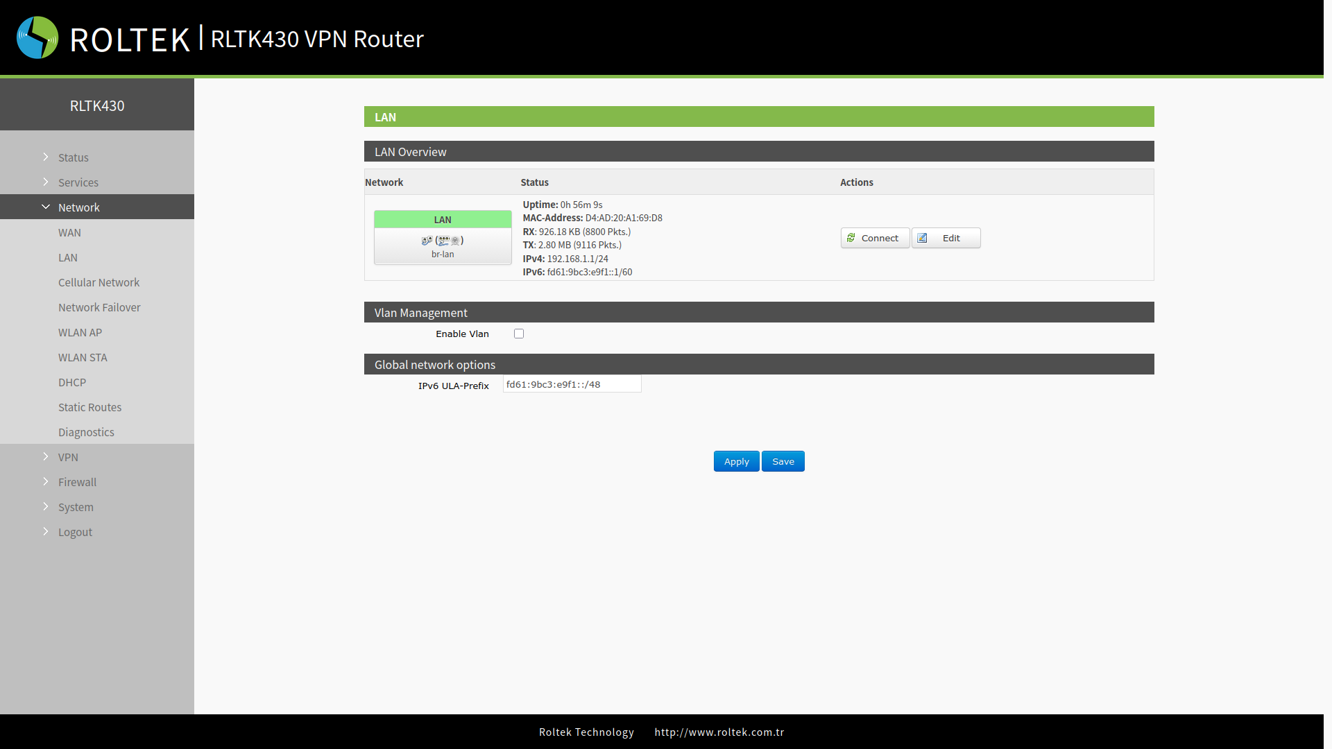
Task: Click the IPv6 address fd61:9bc3:e9f1::1/60
Action: (x=590, y=272)
